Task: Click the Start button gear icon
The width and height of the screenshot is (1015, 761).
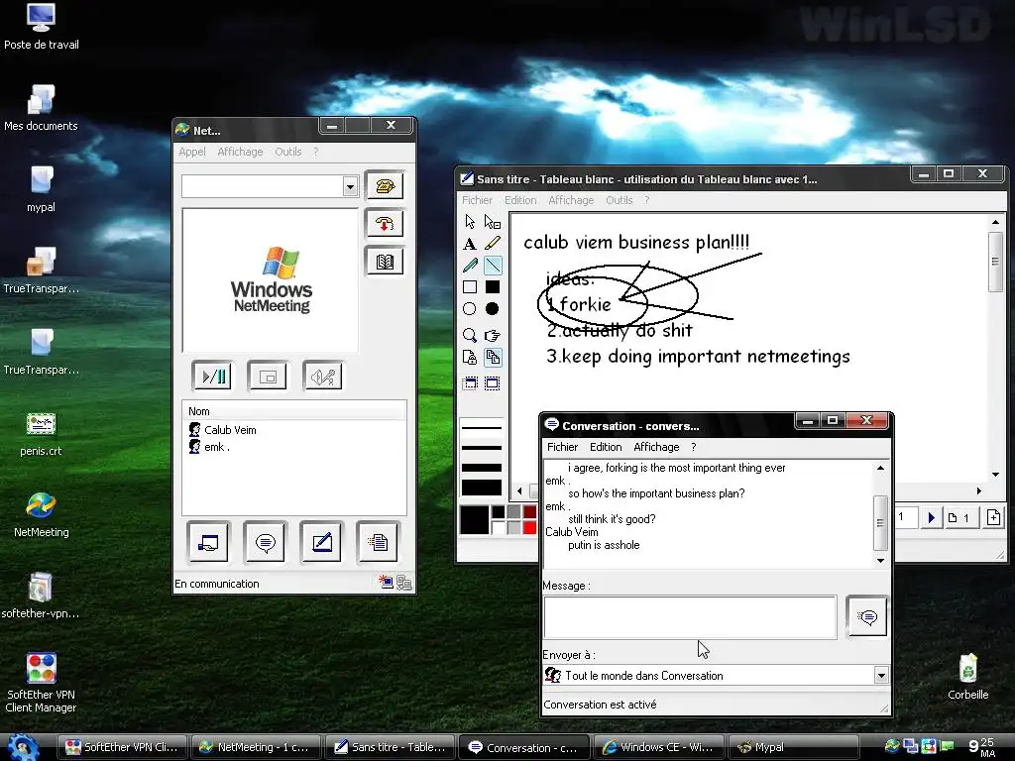Action: pos(24,747)
